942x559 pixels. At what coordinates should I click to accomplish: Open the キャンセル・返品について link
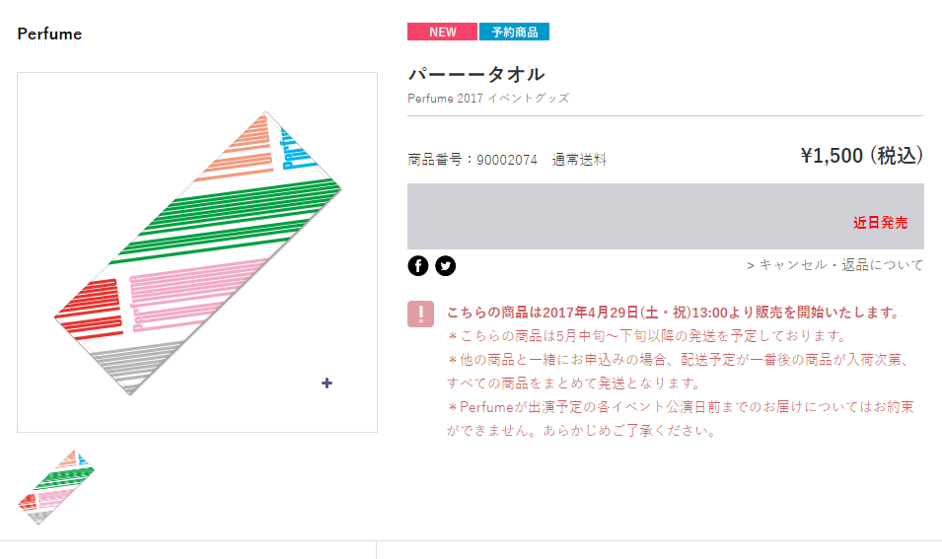click(x=835, y=265)
